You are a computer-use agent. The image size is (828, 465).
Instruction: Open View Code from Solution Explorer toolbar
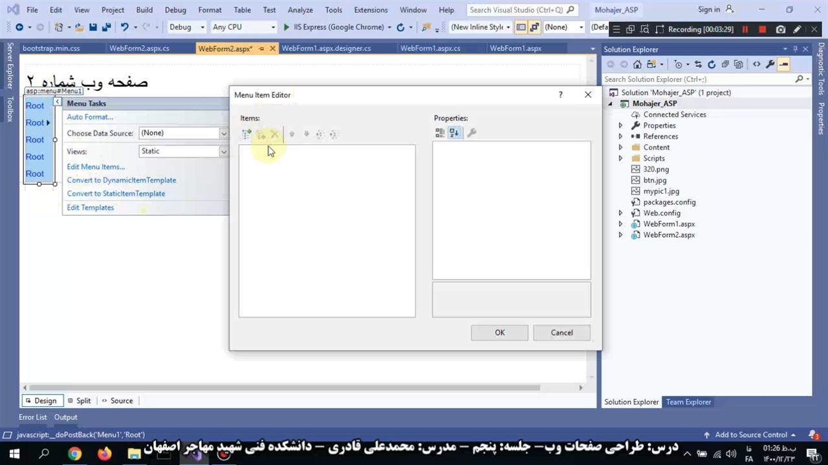pyautogui.click(x=756, y=65)
